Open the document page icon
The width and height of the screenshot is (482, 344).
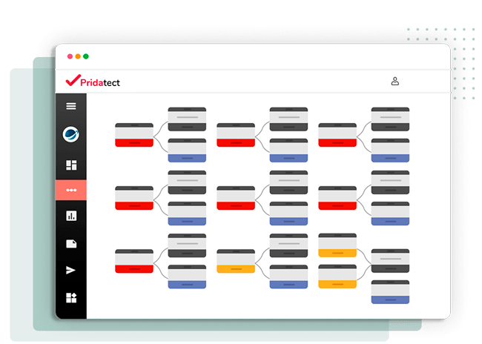tap(71, 244)
